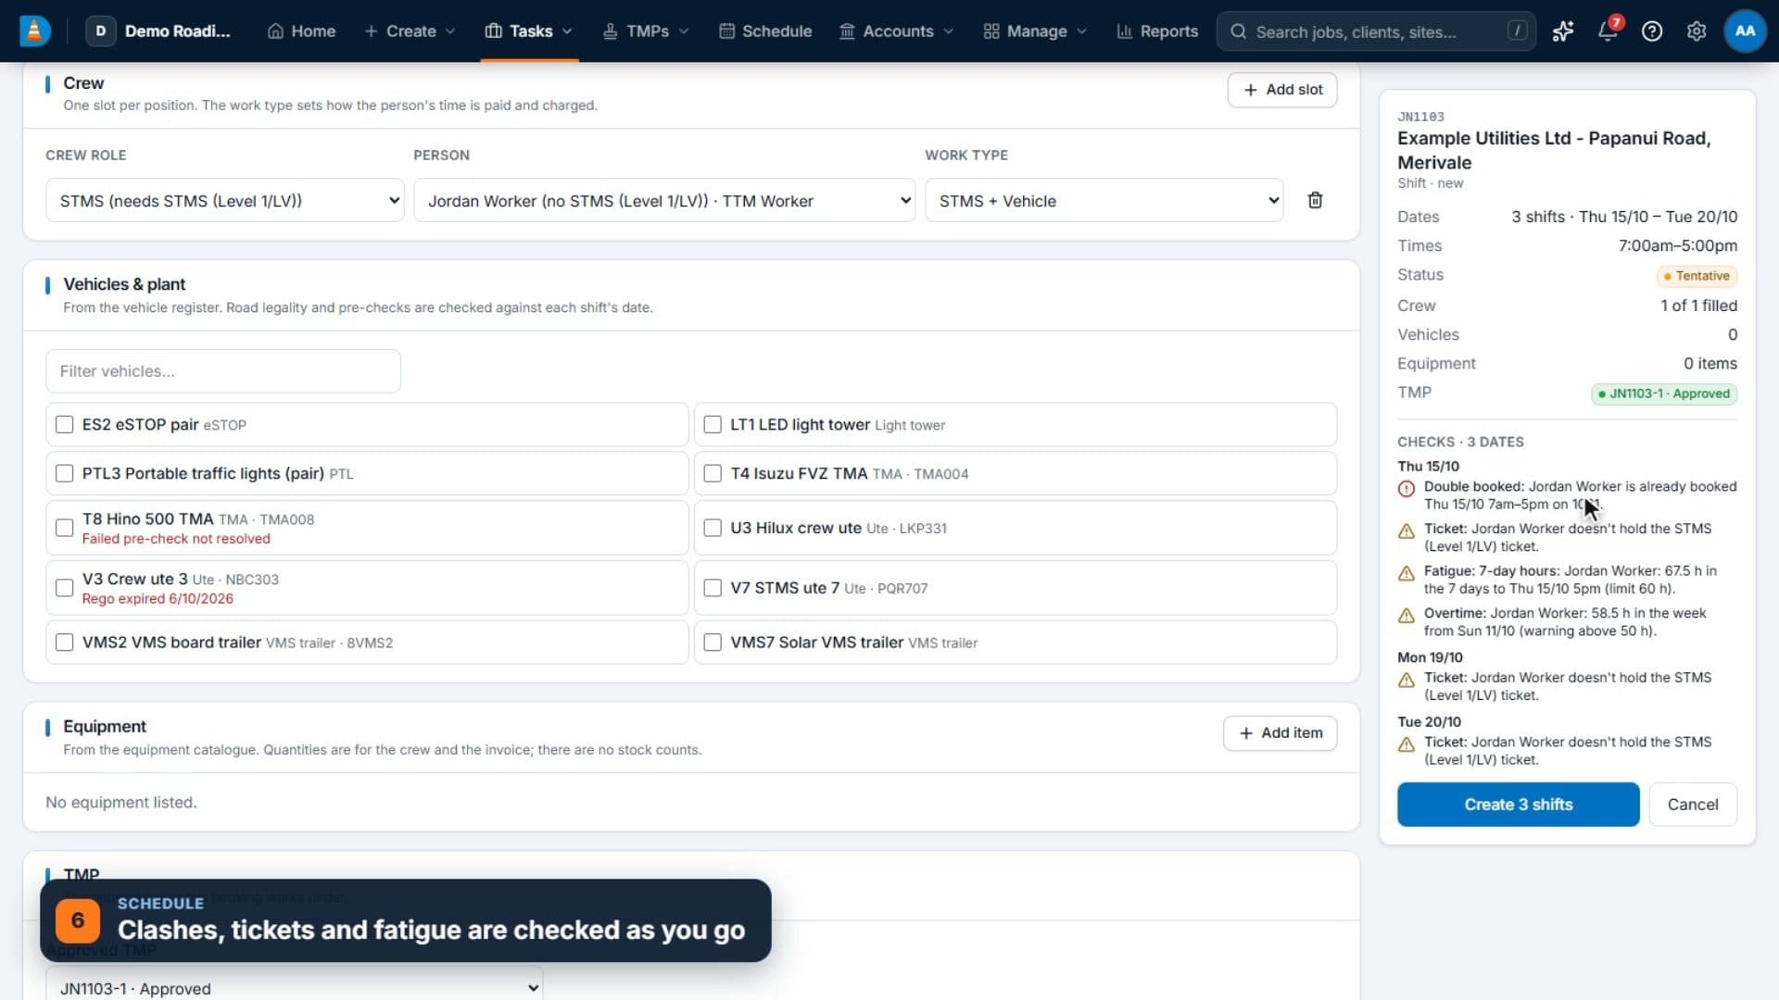Click the Filter vehicles input
The image size is (1779, 1000).
tap(223, 370)
